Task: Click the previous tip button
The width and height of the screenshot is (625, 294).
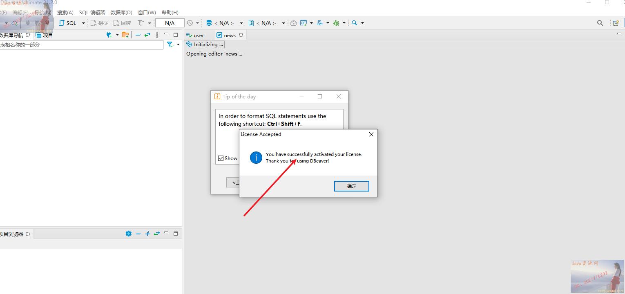Action: pyautogui.click(x=233, y=183)
